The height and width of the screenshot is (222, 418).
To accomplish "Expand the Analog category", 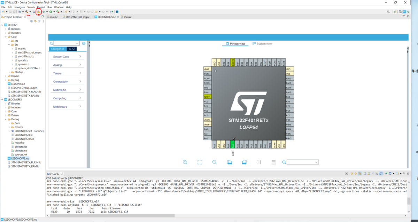I will click(67, 65).
